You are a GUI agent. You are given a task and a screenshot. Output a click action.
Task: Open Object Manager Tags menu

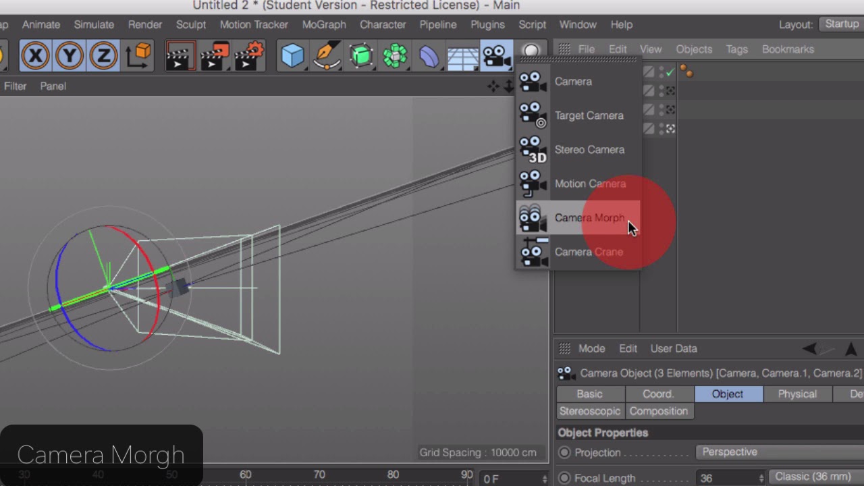point(736,49)
